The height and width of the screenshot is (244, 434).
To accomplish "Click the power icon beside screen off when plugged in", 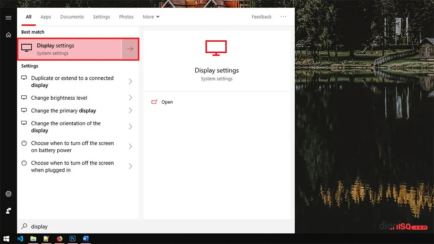I will [x=24, y=163].
